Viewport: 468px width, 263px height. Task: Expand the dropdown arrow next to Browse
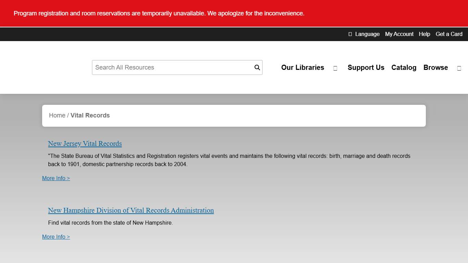click(459, 68)
